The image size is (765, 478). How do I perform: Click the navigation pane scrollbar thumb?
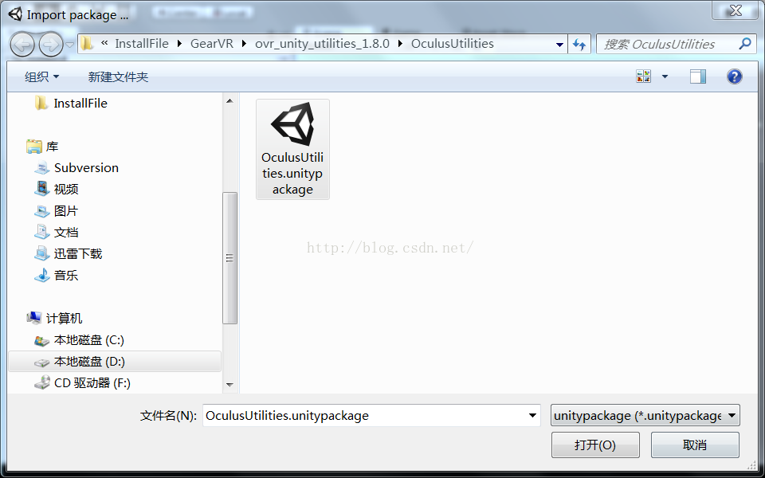tap(229, 258)
